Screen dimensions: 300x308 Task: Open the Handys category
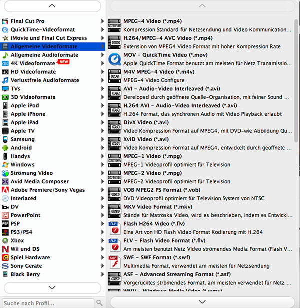(52, 156)
